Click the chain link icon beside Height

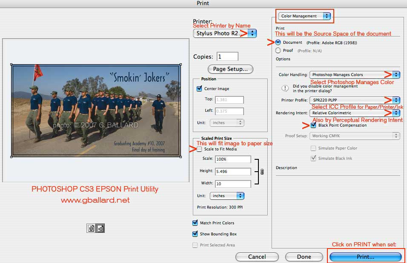(262, 172)
